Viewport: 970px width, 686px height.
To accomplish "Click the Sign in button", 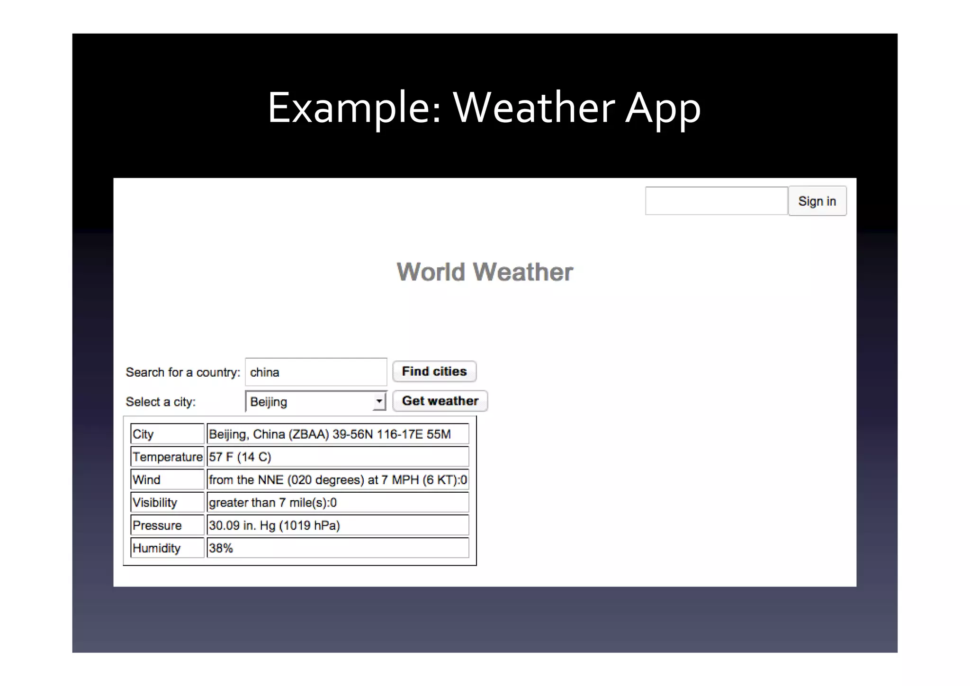I will pos(817,201).
